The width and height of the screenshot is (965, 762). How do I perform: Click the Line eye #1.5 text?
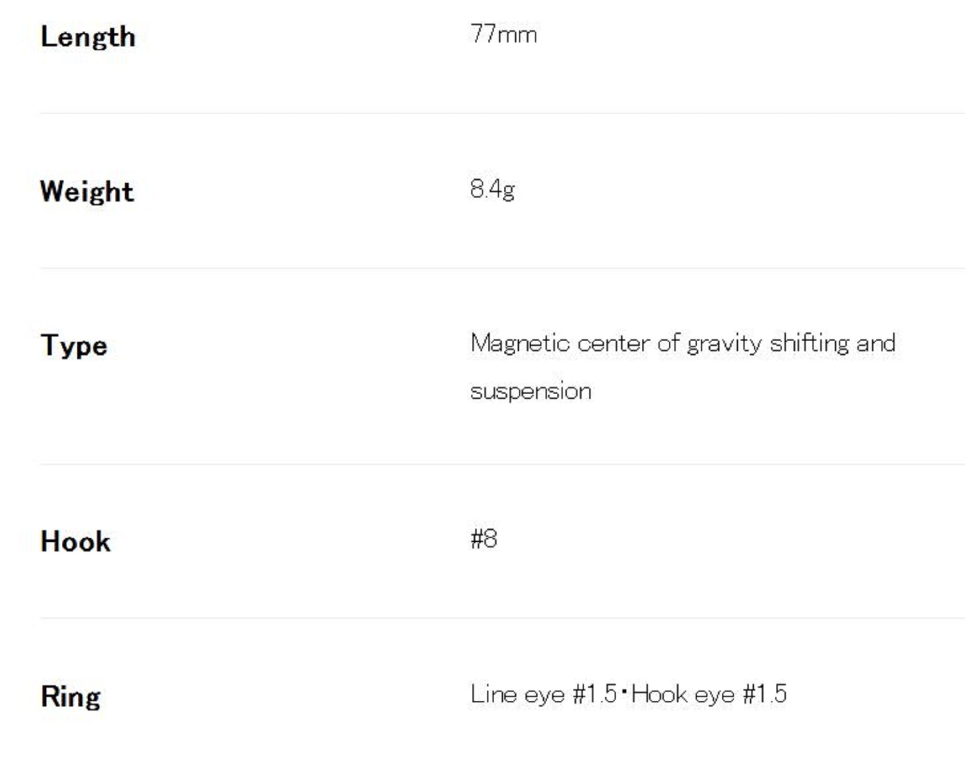[x=543, y=695]
